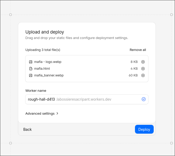The height and width of the screenshot is (156, 175).
Task: Expand Advanced settings using the chevron arrow
Action: point(57,114)
